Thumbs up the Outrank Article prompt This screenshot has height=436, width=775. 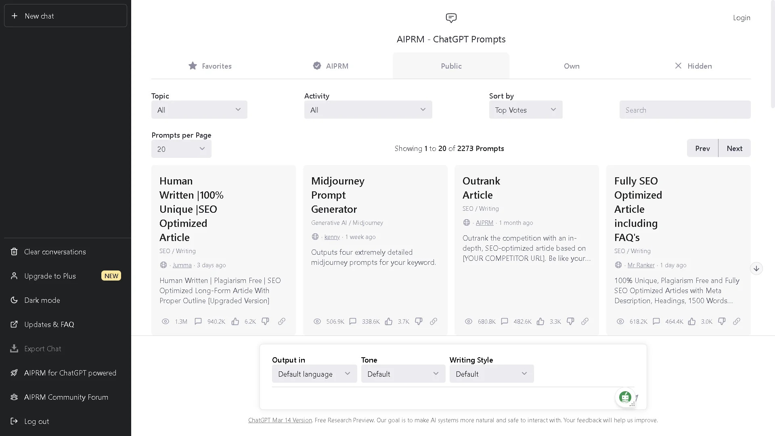pos(540,321)
